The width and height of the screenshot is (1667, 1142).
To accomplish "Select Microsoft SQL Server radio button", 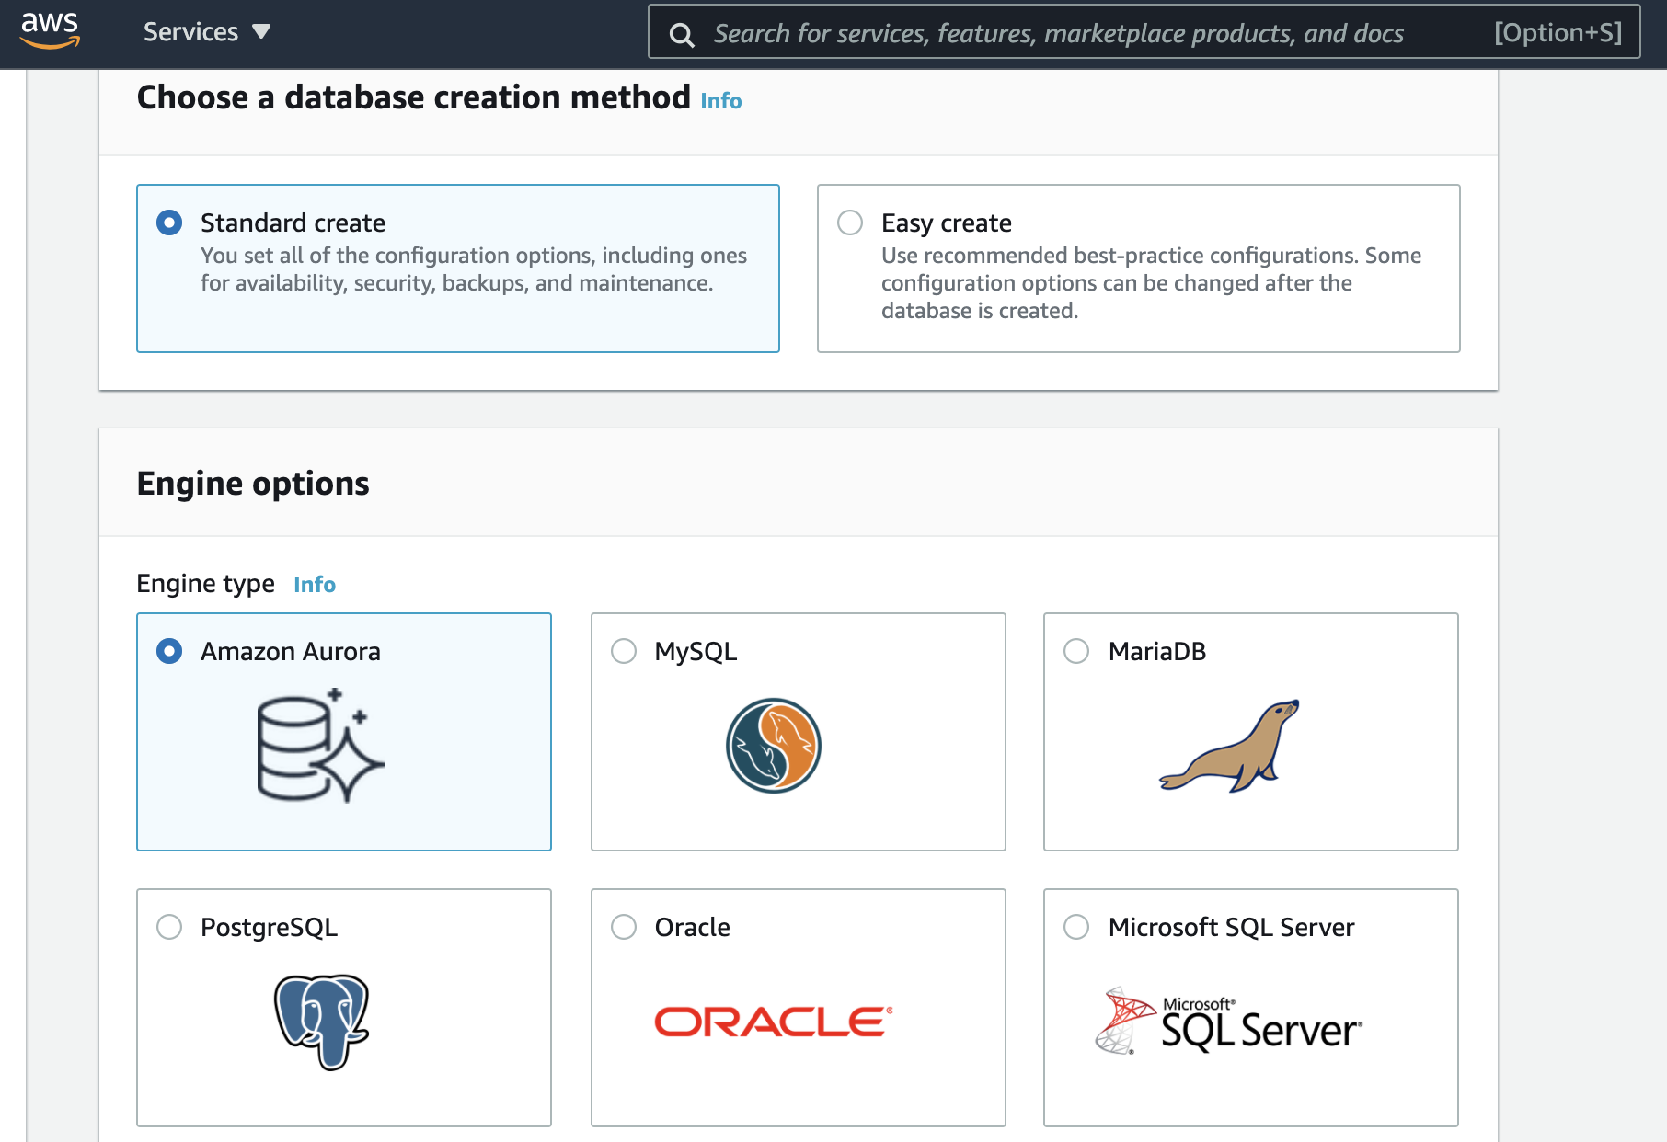I will pos(1076,927).
